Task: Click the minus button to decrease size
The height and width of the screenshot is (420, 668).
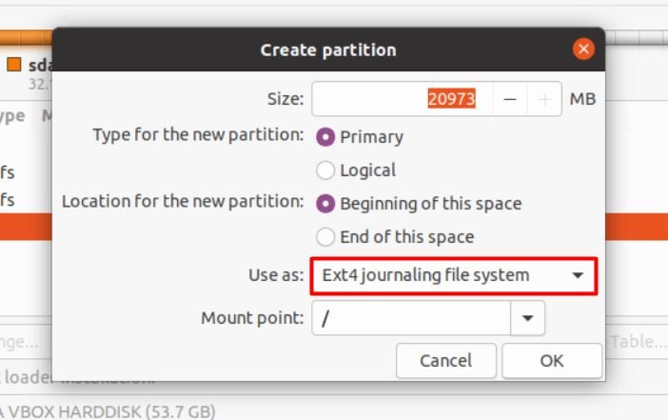Action: click(511, 99)
